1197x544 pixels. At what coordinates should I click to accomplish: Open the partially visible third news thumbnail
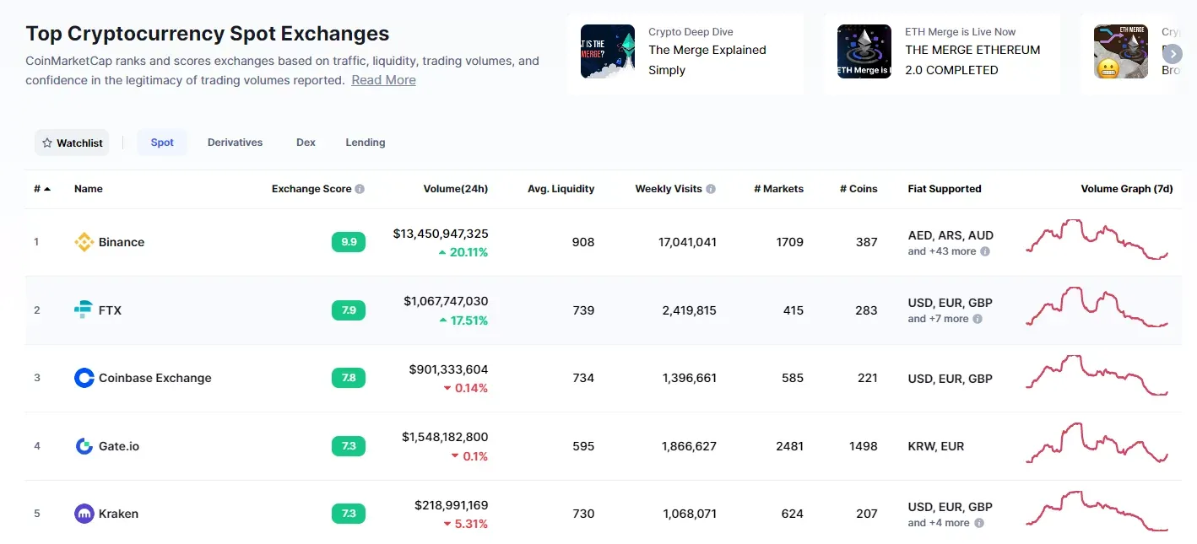[x=1121, y=51]
